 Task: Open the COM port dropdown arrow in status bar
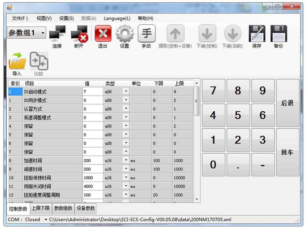tap(46, 219)
